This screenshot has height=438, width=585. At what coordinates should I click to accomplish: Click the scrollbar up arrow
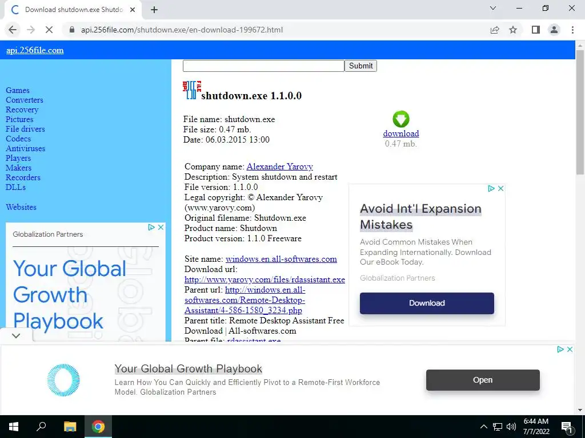tap(580, 45)
